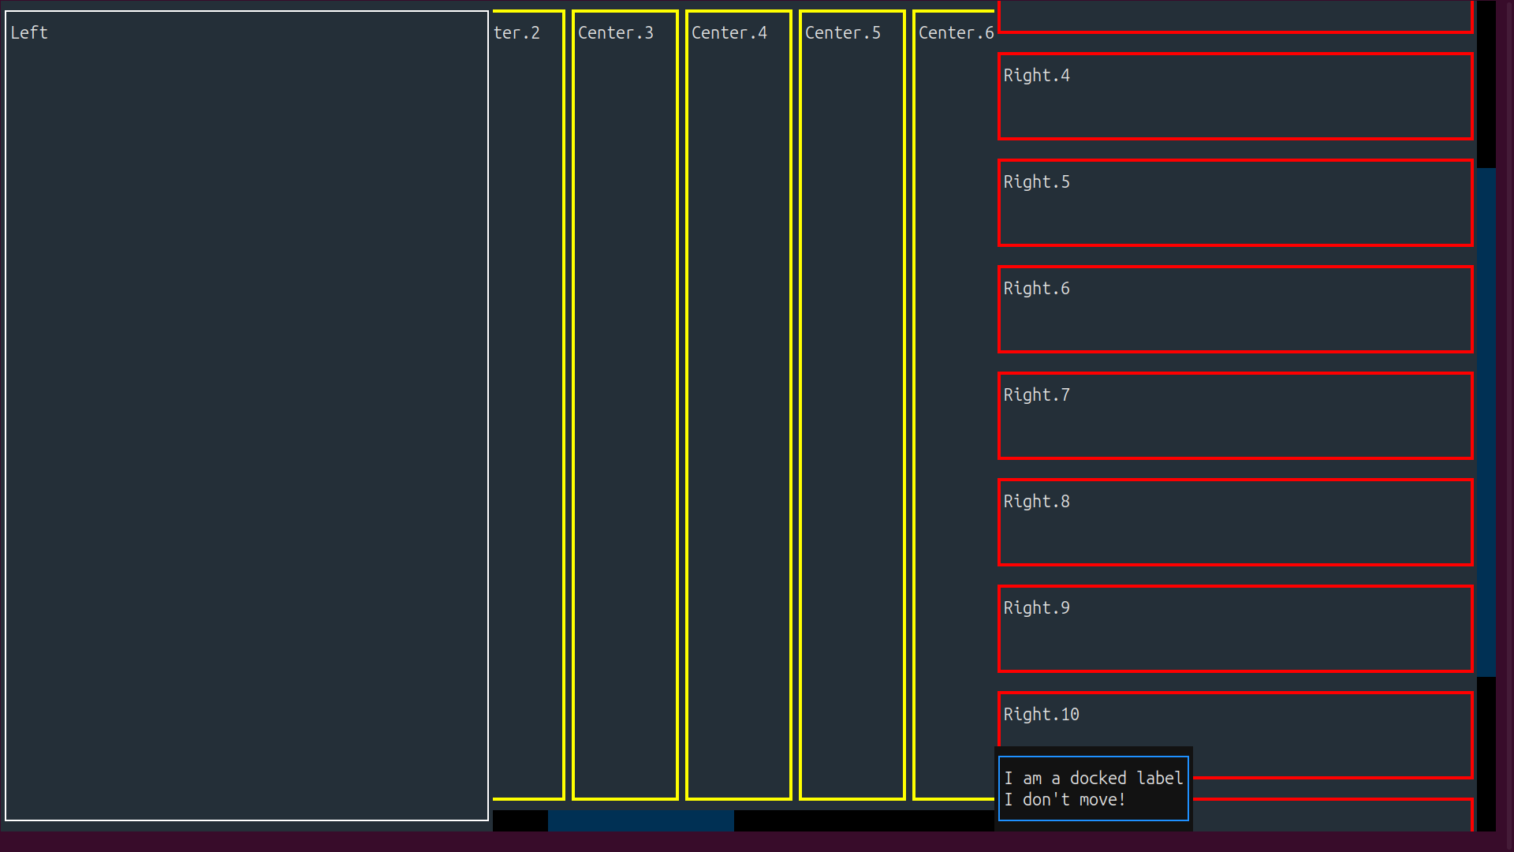Select the Center.3 column
This screenshot has height=852, width=1514.
(x=624, y=394)
